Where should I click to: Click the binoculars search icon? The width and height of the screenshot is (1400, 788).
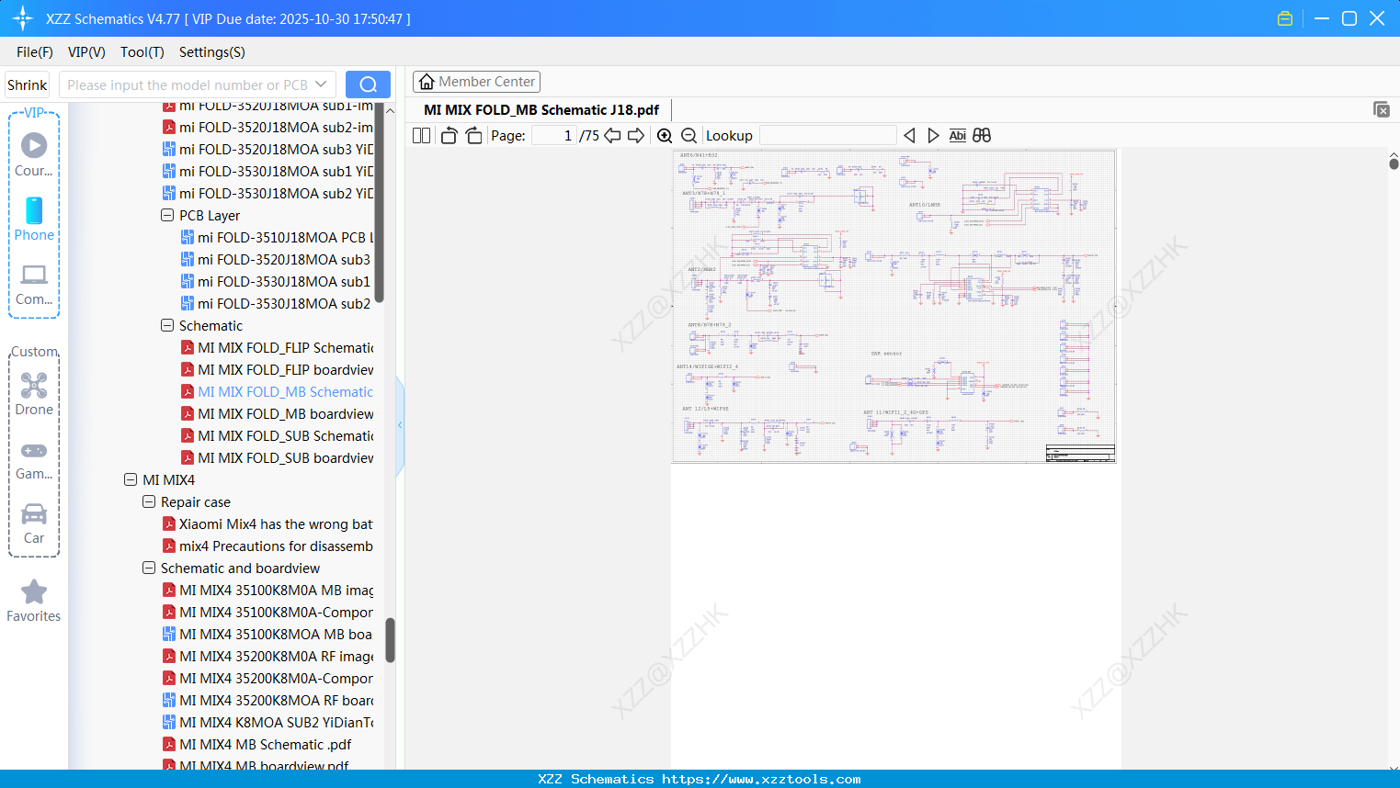(x=982, y=136)
